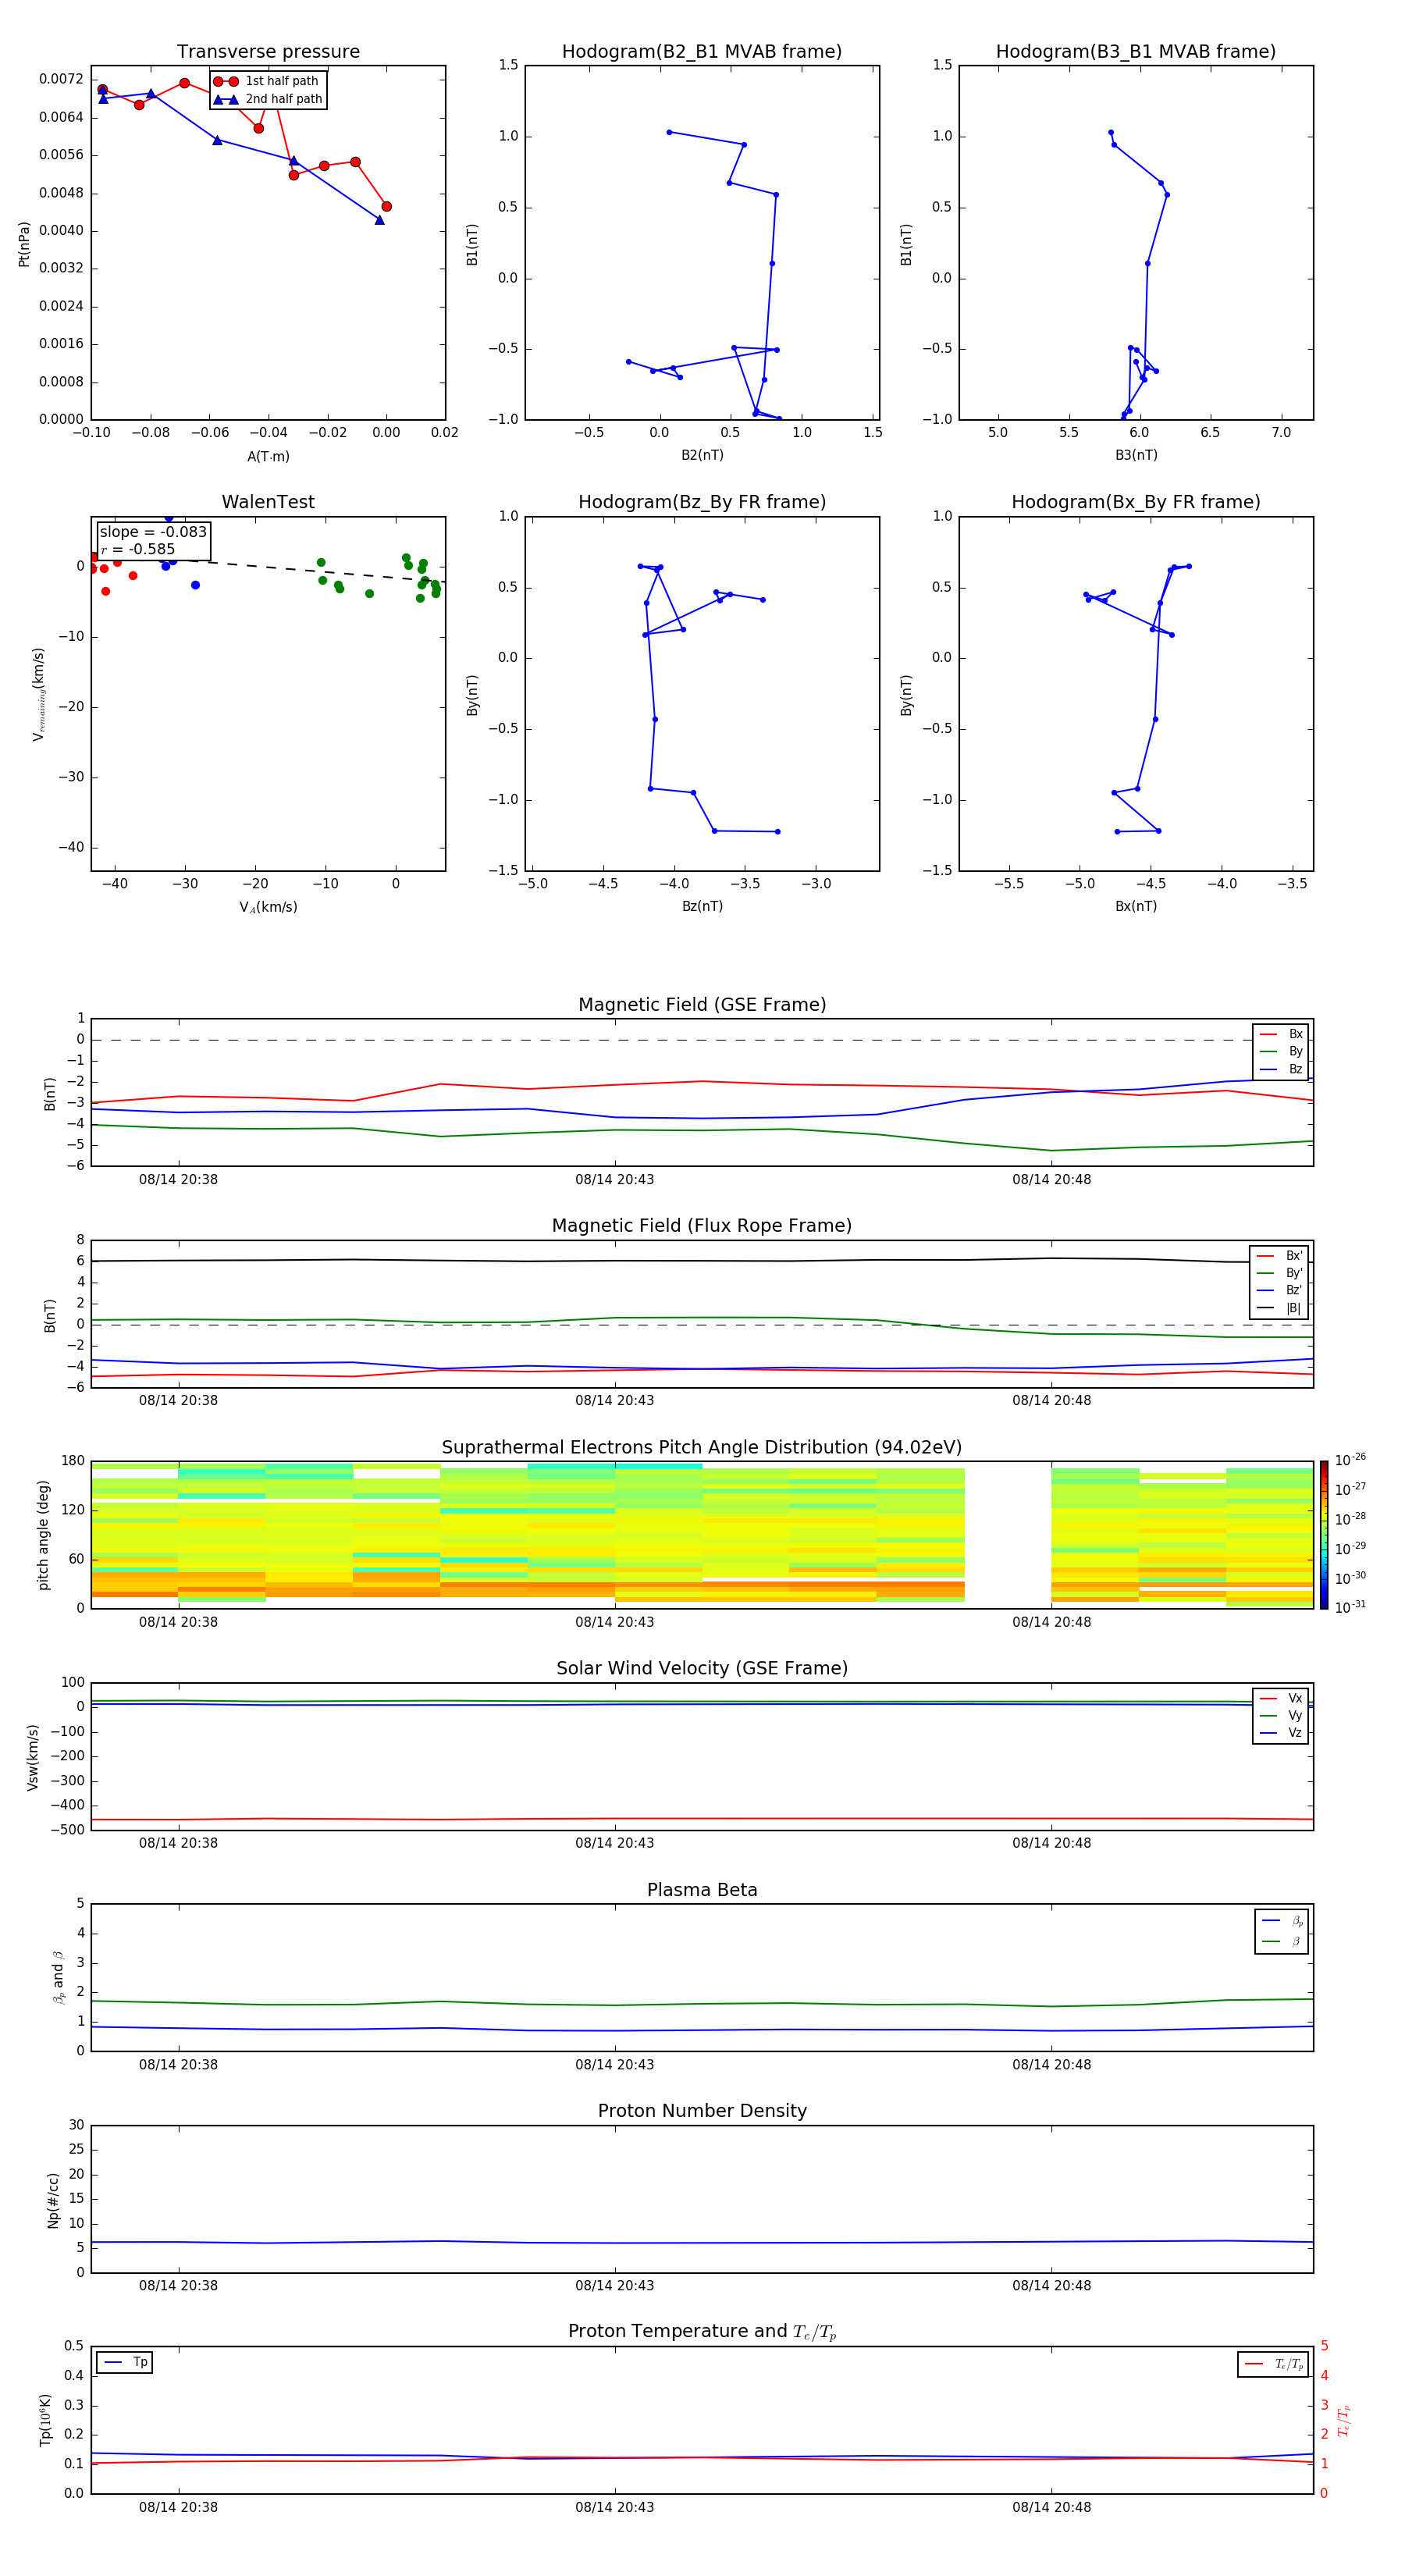Image resolution: width=1405 pixels, height=2576 pixels.
Task: Click the "pitch angle (deg)" y-axis label
Action: [43, 1535]
